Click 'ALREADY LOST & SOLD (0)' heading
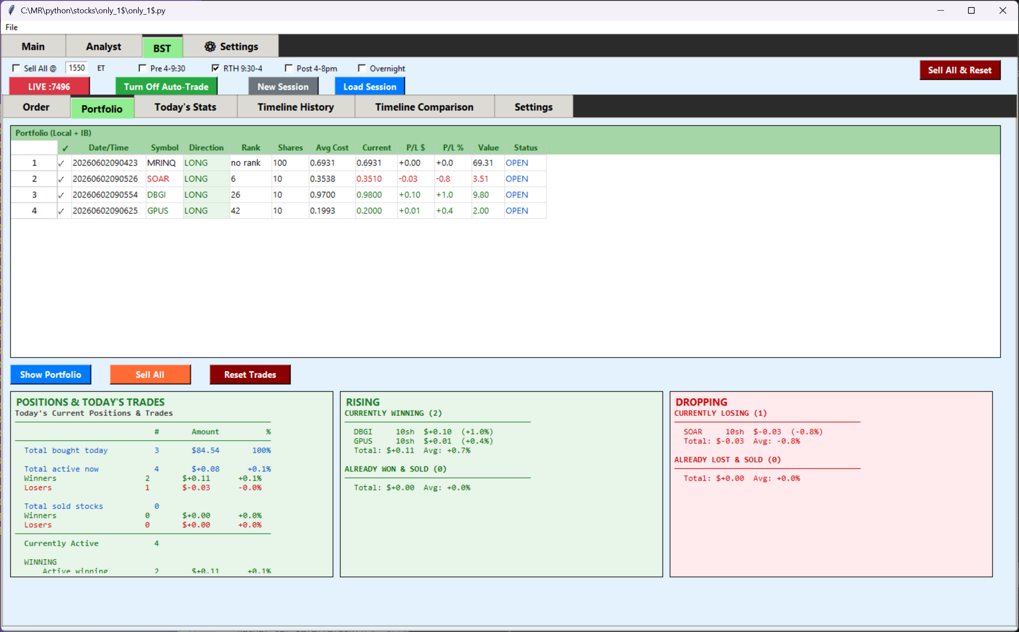The height and width of the screenshot is (632, 1019). [728, 460]
